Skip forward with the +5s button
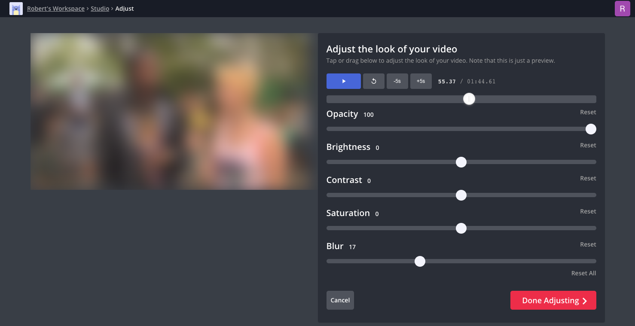Image resolution: width=635 pixels, height=326 pixels. click(421, 81)
